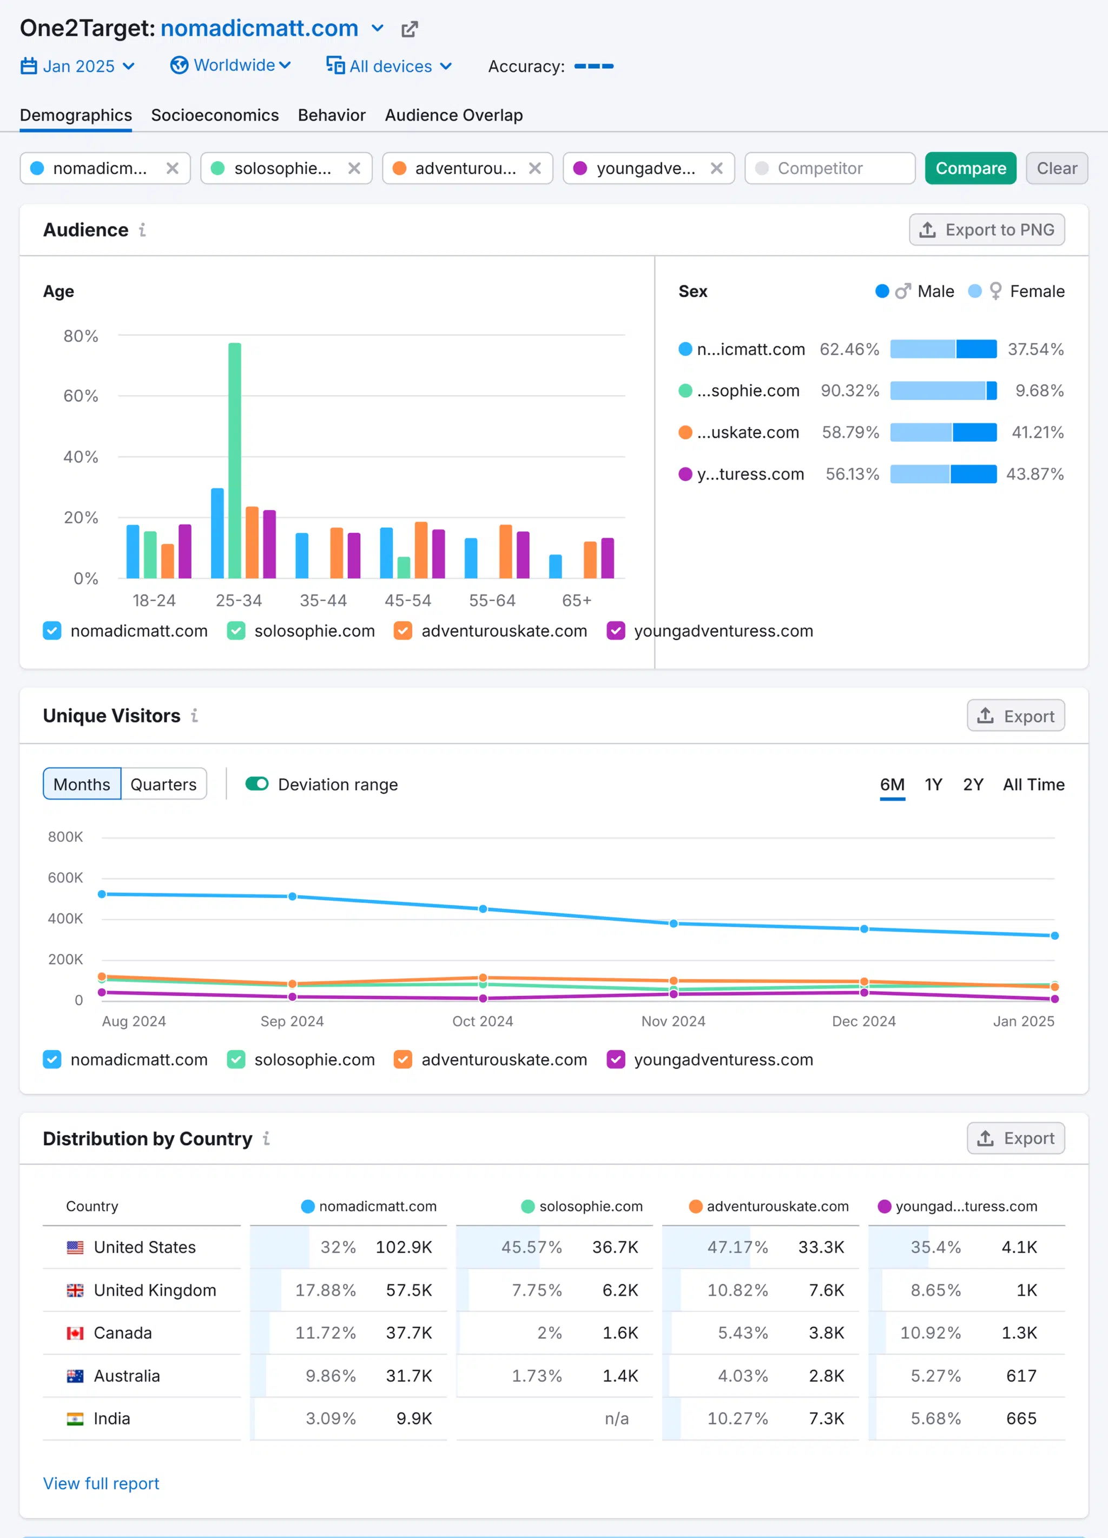Screen dimensions: 1108x1538
Task: Remove the nomadicm... competitor chip
Action: tap(173, 168)
